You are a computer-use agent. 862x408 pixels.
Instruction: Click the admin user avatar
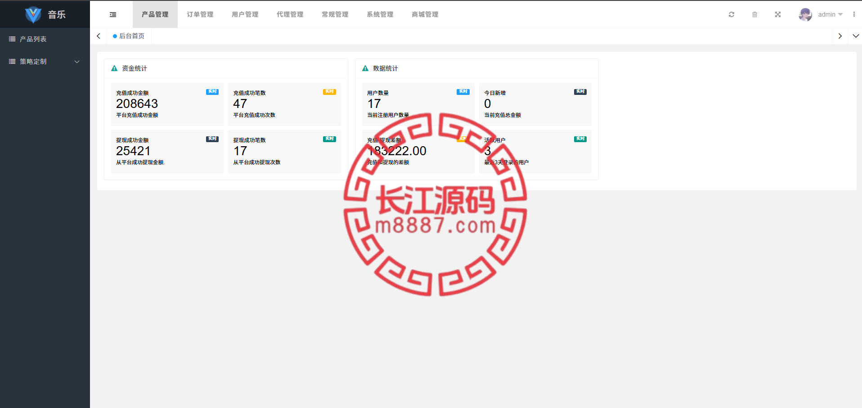tap(805, 14)
